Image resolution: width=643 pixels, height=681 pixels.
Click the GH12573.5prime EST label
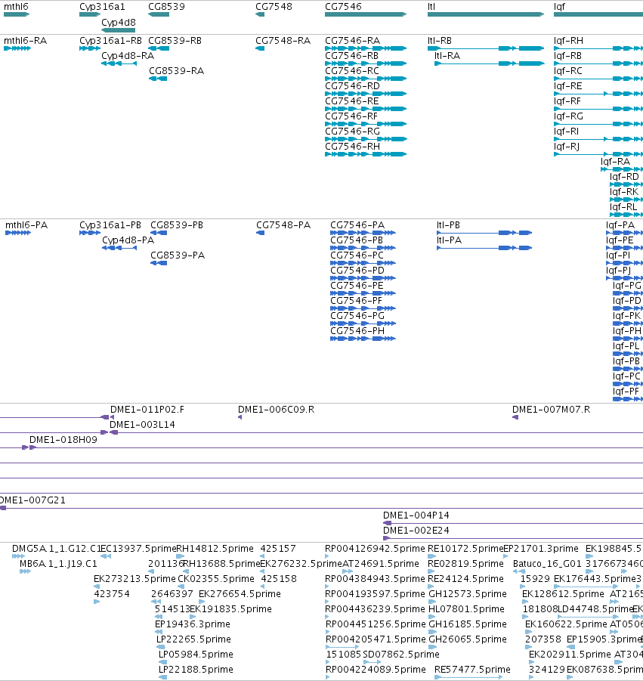pyautogui.click(x=468, y=594)
